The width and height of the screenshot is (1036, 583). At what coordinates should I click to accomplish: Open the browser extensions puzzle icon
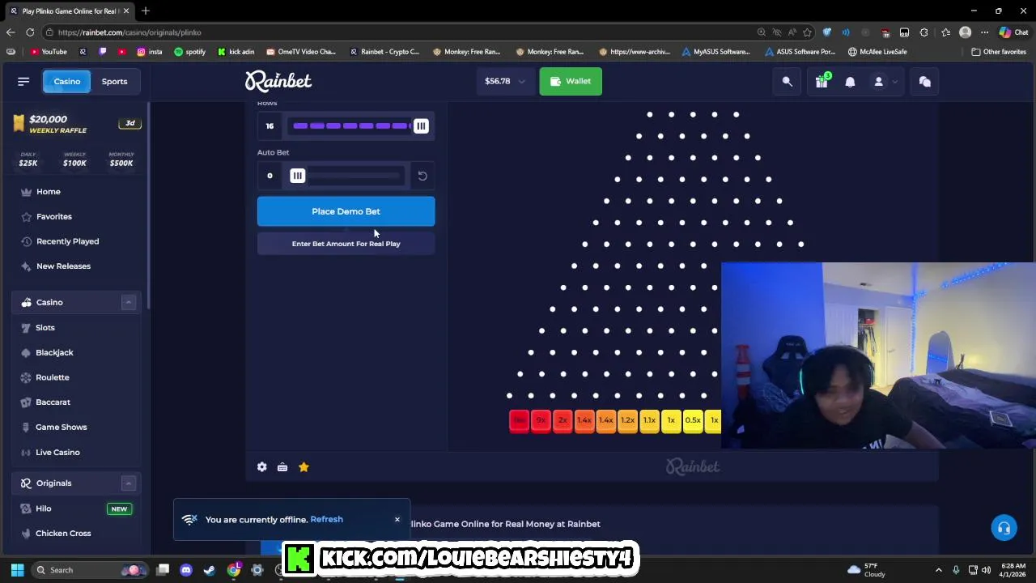(x=923, y=32)
